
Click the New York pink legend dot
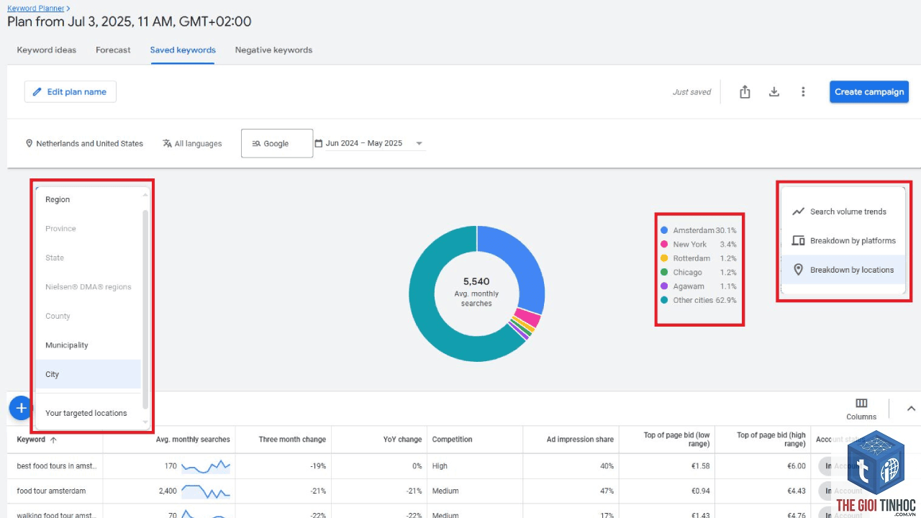click(x=664, y=245)
